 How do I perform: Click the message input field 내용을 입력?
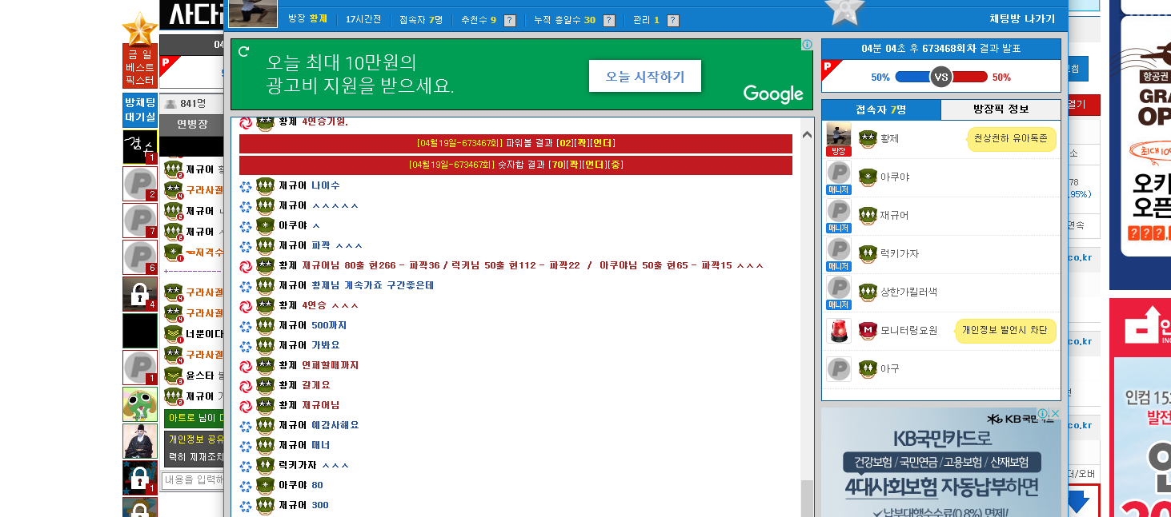[193, 480]
